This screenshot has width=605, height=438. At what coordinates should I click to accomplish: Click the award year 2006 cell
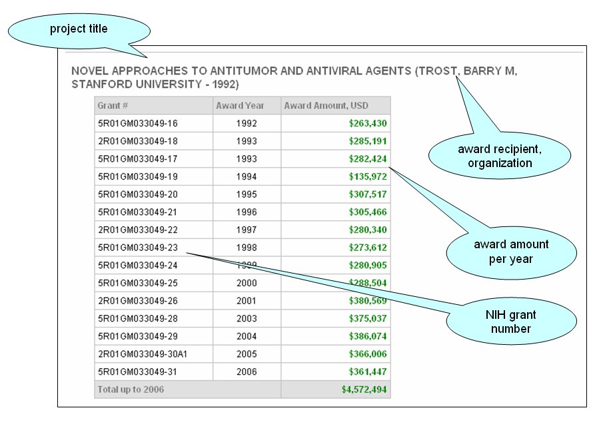coord(247,371)
